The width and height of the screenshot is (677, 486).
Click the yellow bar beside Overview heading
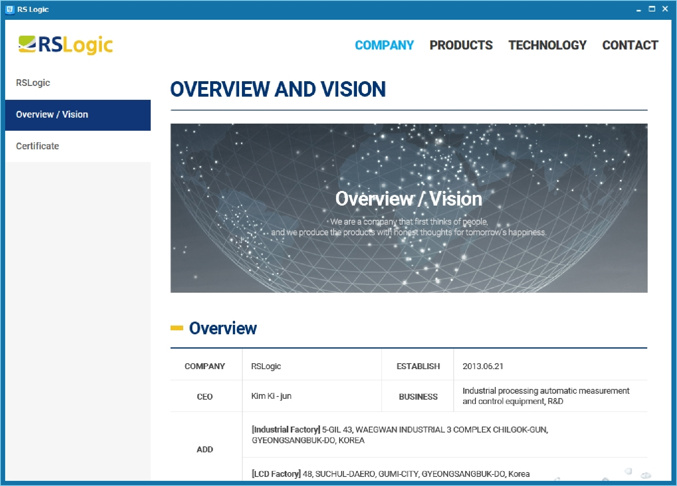pos(176,328)
